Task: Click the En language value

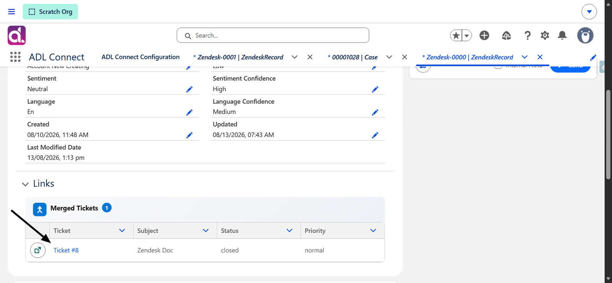Action: click(31, 112)
